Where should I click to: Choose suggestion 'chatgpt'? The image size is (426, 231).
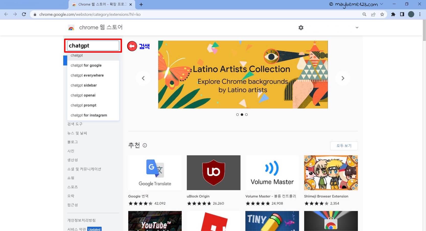93,55
